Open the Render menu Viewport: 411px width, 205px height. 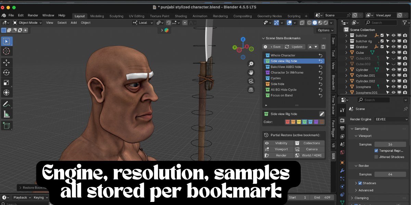[x=33, y=15]
